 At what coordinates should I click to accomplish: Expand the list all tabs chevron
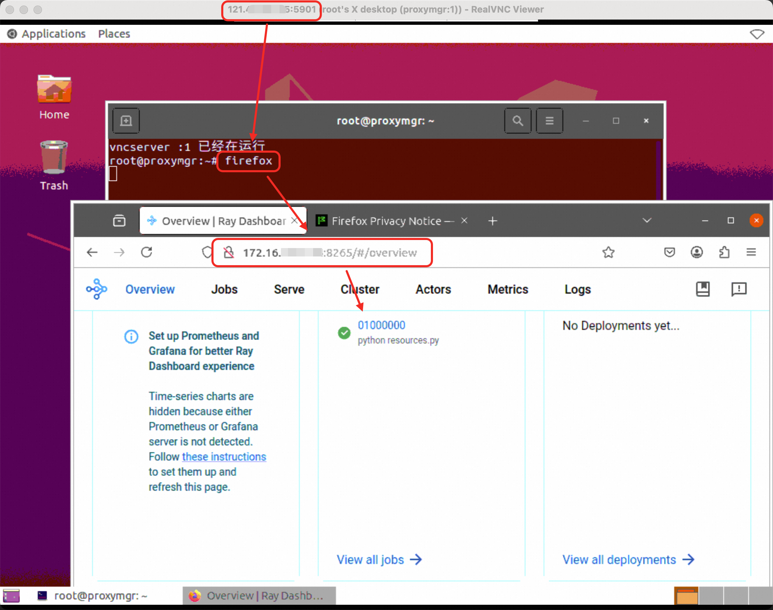click(647, 220)
